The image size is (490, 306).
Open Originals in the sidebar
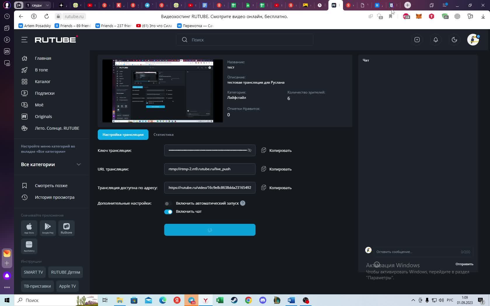(x=43, y=117)
